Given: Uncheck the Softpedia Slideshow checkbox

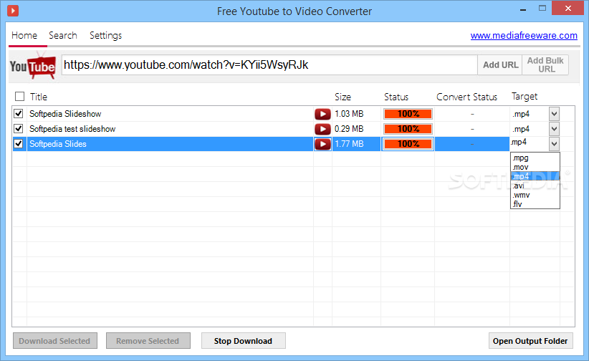Looking at the screenshot, I should click(19, 113).
